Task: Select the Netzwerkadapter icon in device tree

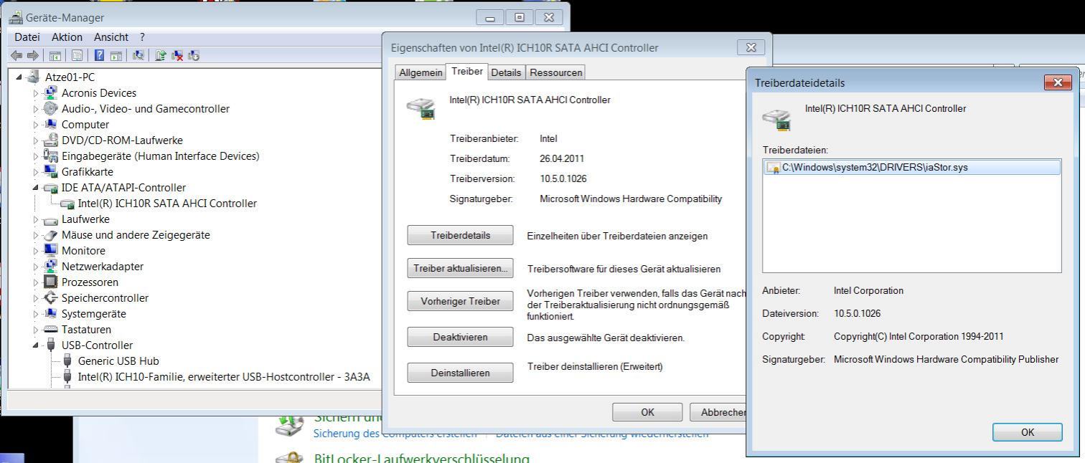Action: (50, 266)
